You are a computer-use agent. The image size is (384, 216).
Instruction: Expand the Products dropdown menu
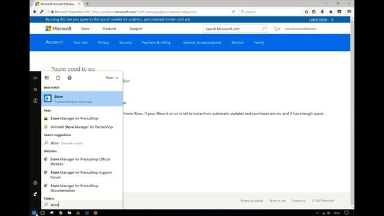click(111, 29)
